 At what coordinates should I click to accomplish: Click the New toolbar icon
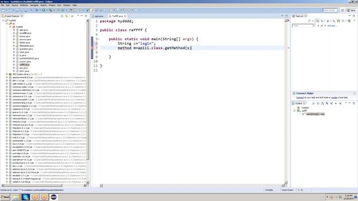(3, 10)
